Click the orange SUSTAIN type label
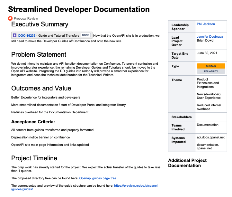 pyautogui.click(x=210, y=66)
